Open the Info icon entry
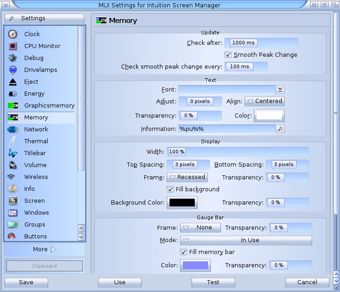340x292 pixels. tap(12, 189)
